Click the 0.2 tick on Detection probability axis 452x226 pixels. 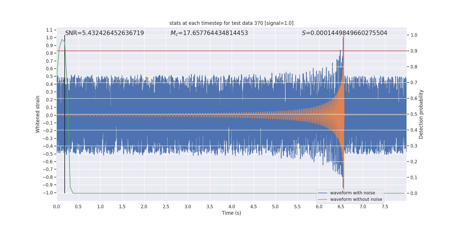pyautogui.click(x=414, y=162)
